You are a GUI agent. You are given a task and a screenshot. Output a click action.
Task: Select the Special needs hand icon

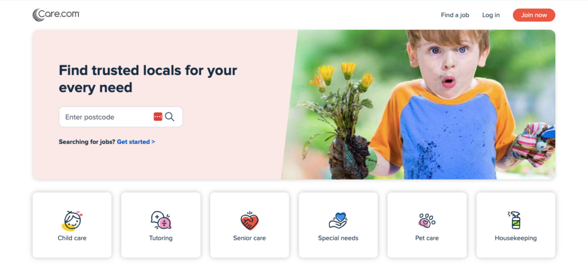338,220
